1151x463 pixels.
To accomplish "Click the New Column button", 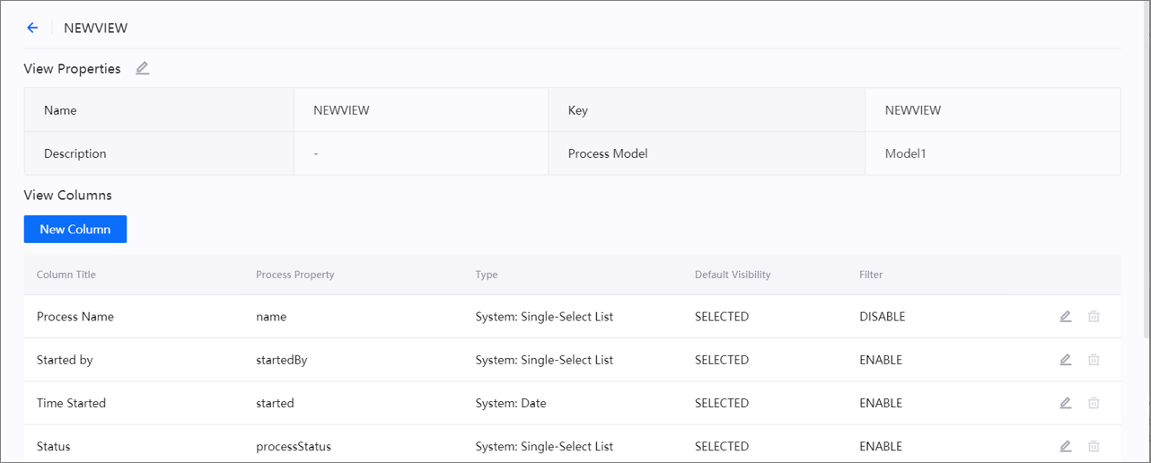I will (x=75, y=229).
